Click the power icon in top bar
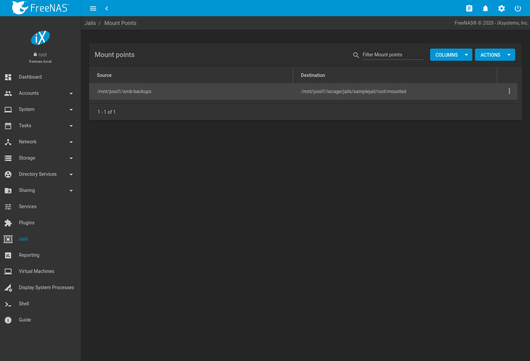This screenshot has width=530, height=361. coord(518,8)
